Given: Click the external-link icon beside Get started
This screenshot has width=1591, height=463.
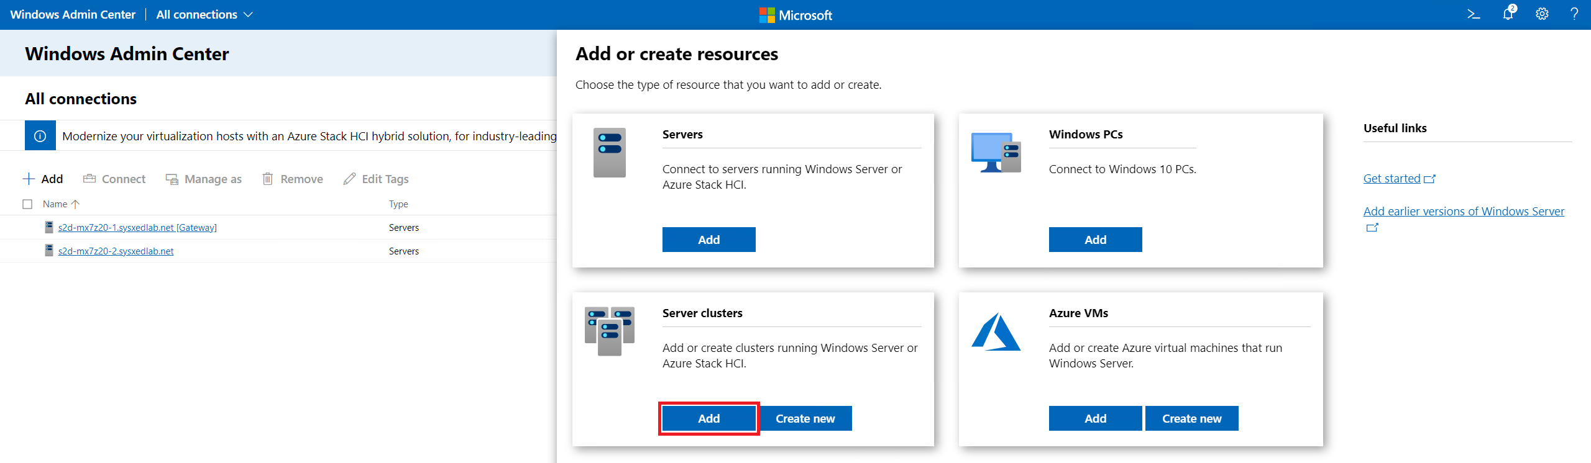Looking at the screenshot, I should point(1430,179).
